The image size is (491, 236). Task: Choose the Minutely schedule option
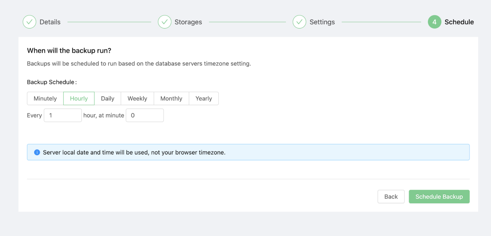click(45, 99)
